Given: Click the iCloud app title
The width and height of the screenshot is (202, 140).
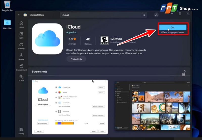Looking at the screenshot, I should [73, 27].
